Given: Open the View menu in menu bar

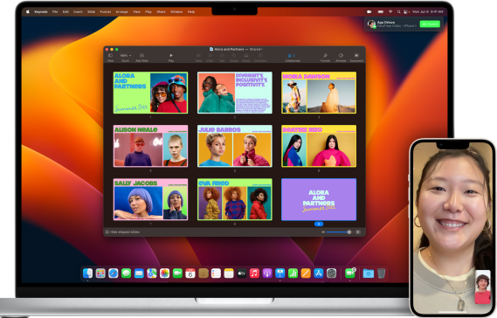Looking at the screenshot, I should point(136,11).
